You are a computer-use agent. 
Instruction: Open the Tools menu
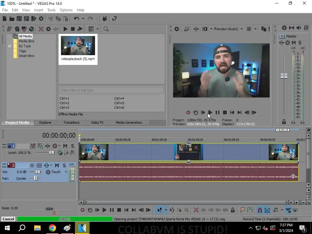click(51, 10)
